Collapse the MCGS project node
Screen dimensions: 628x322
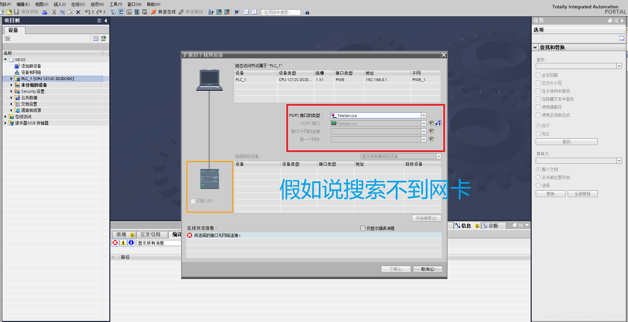5,60
